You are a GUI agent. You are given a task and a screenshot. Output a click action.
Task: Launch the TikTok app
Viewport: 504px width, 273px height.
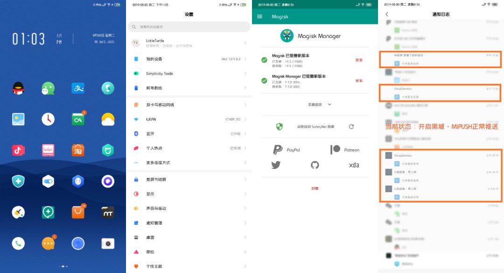pos(18,150)
